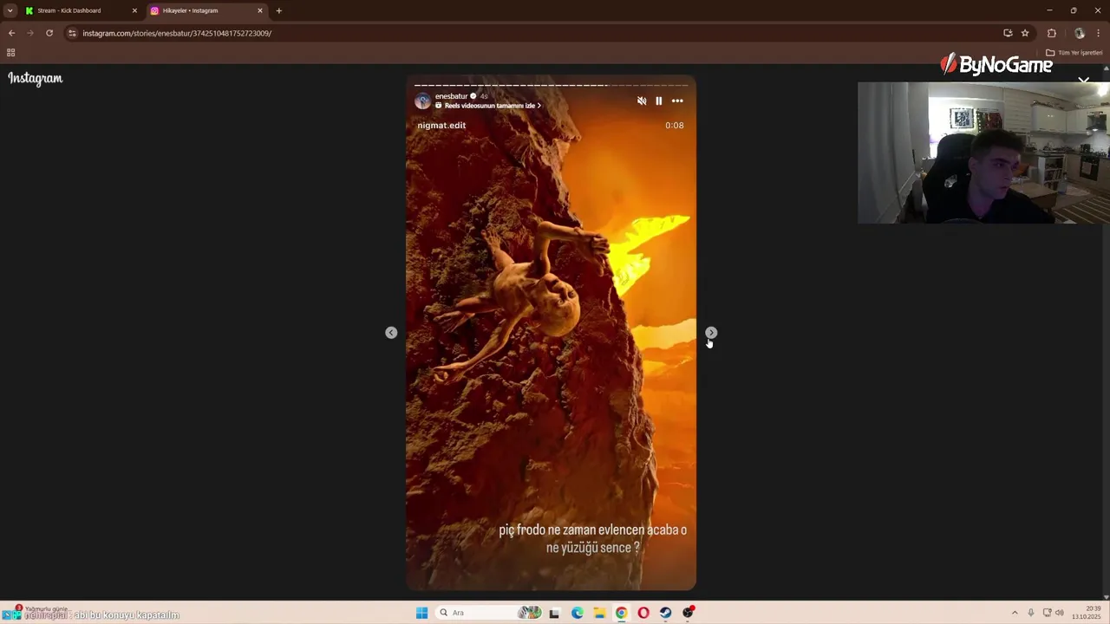Open the Tüm Yer İşaretleri bookmarks folder
The image size is (1110, 624).
coord(1074,53)
